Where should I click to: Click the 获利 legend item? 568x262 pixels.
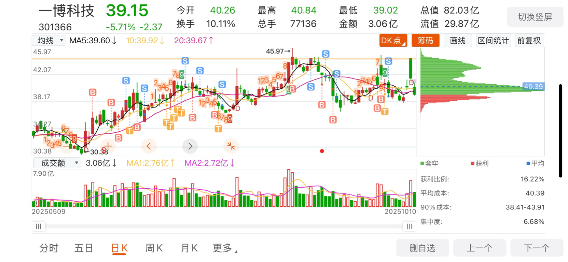pos(480,163)
